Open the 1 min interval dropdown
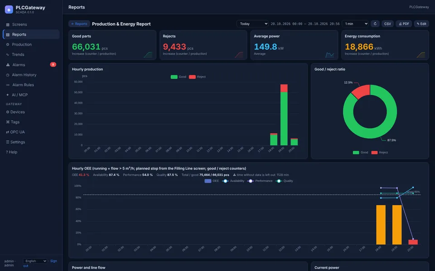435x271 pixels. 355,24
